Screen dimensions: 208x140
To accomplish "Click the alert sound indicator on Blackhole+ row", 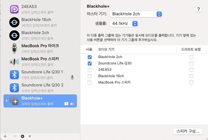I will [x=66, y=104].
